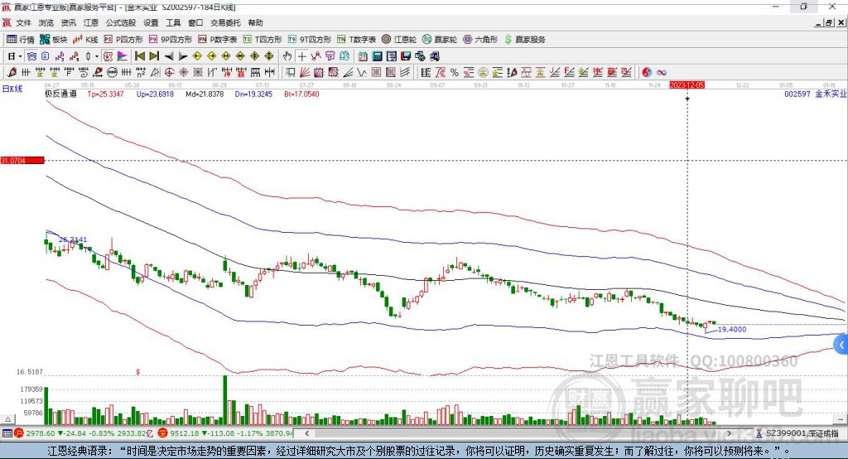
Task: Open the 交易委托 menu
Action: tap(225, 22)
